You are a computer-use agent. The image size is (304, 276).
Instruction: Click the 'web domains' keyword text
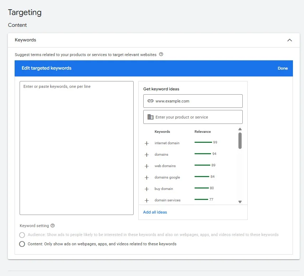pyautogui.click(x=165, y=166)
